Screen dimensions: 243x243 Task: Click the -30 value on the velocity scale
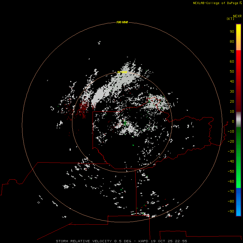tap(231, 151)
